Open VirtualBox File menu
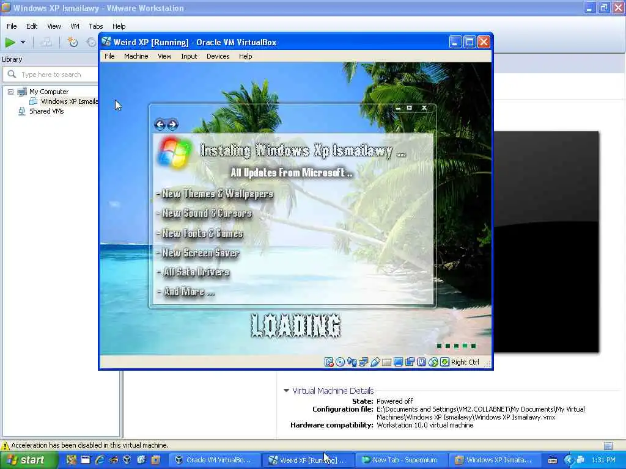Screen dimensions: 626x469 (x=109, y=56)
